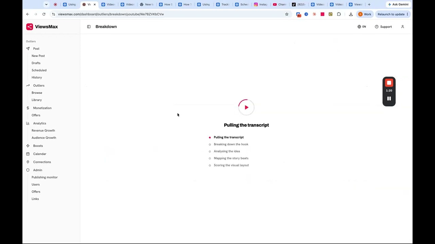Click the ViewsMax logo

click(x=42, y=27)
